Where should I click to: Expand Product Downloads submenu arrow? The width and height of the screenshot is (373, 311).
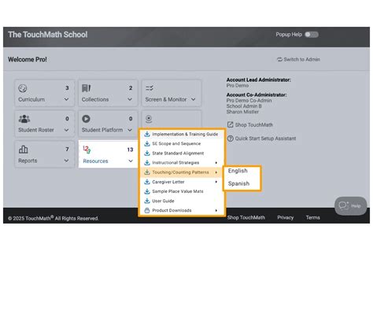[x=216, y=210]
